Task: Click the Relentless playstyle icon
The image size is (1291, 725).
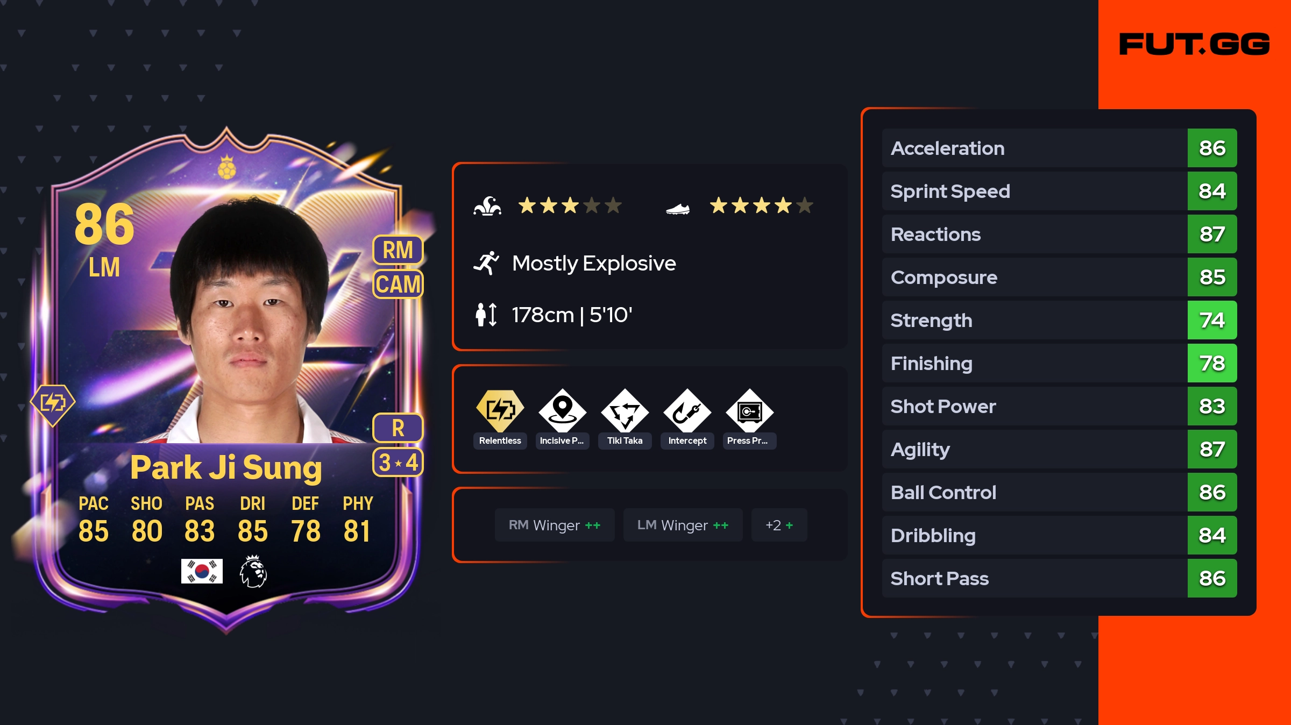Action: tap(500, 410)
